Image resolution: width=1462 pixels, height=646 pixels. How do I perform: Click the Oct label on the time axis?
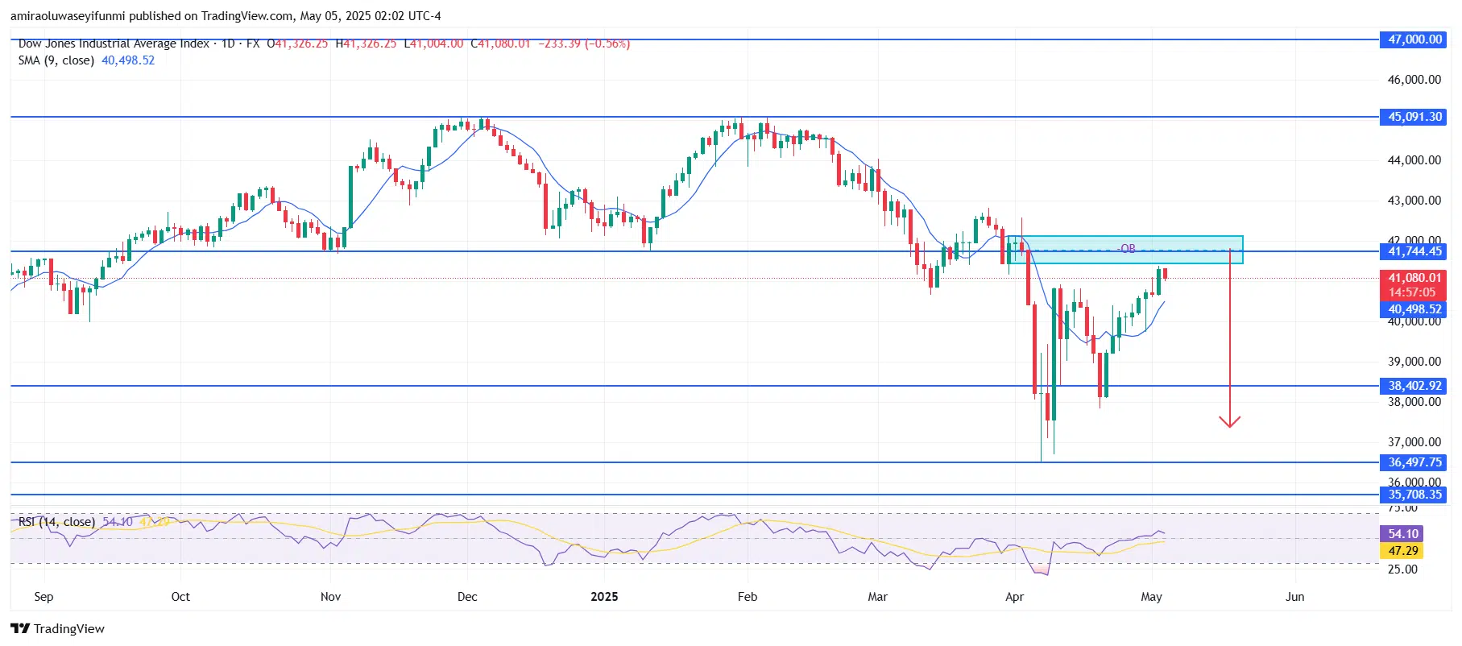(180, 597)
